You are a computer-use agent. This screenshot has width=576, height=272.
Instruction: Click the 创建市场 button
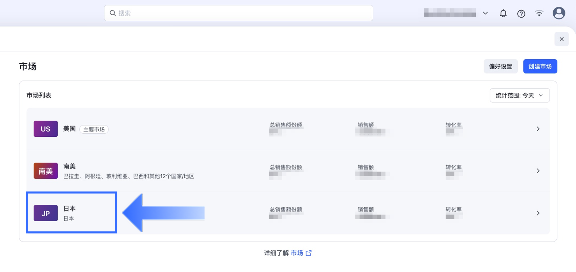540,66
